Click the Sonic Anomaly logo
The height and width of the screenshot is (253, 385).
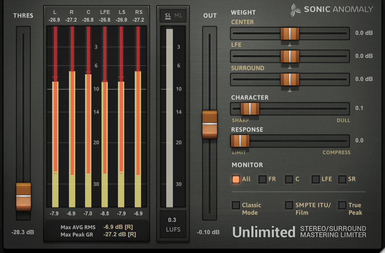coord(331,10)
